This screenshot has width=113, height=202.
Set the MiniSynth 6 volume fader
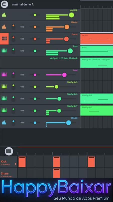59,99
